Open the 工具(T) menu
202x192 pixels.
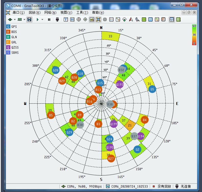coord(82,12)
